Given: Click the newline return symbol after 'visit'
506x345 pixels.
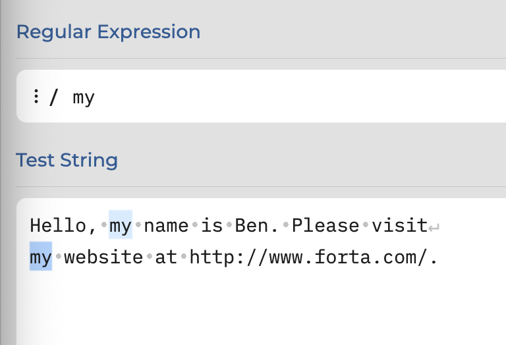Looking at the screenshot, I should click(x=434, y=228).
